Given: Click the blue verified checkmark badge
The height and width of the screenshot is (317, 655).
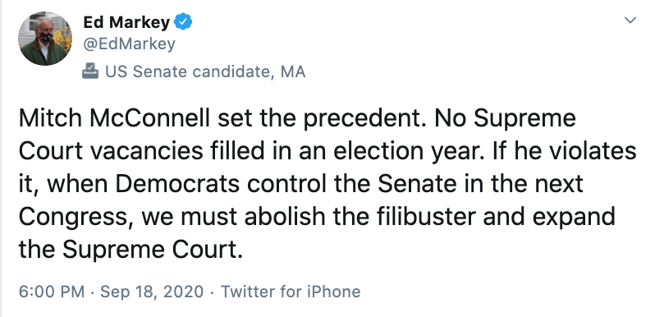Looking at the screenshot, I should pyautogui.click(x=183, y=21).
